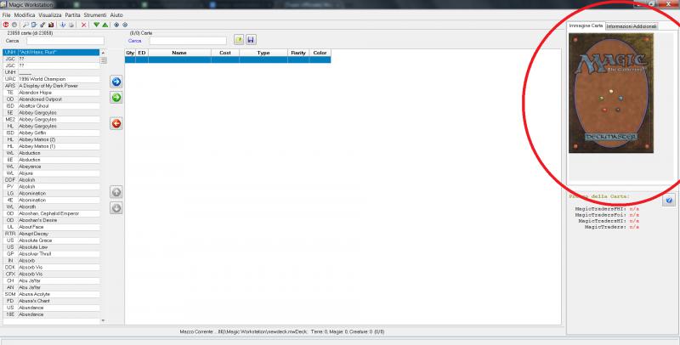Click the gray down-arrow move button
This screenshot has width=680, height=345.
(116, 208)
